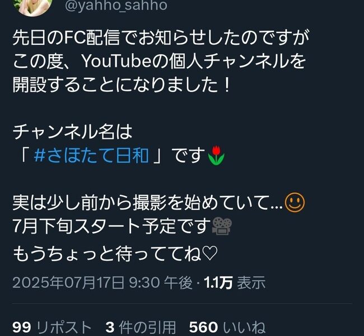This screenshot has width=364, height=336.
Task: Click the red tulip emoji
Action: pos(216,156)
